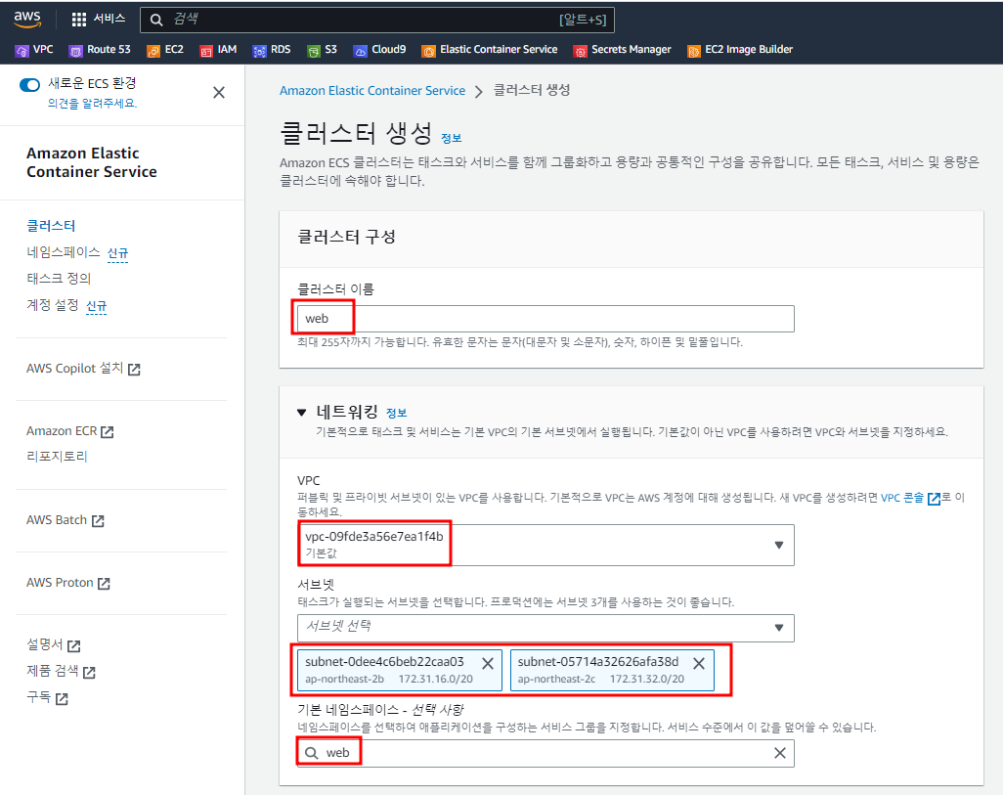The height and width of the screenshot is (795, 1003).
Task: Click Amazon Elastic Container Service breadcrumb
Action: click(x=372, y=91)
